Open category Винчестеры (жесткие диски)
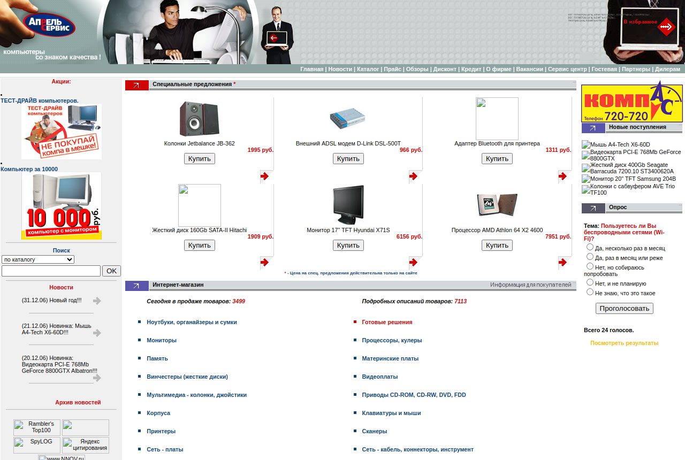Screen dimensions: 685x460 [x=187, y=377]
